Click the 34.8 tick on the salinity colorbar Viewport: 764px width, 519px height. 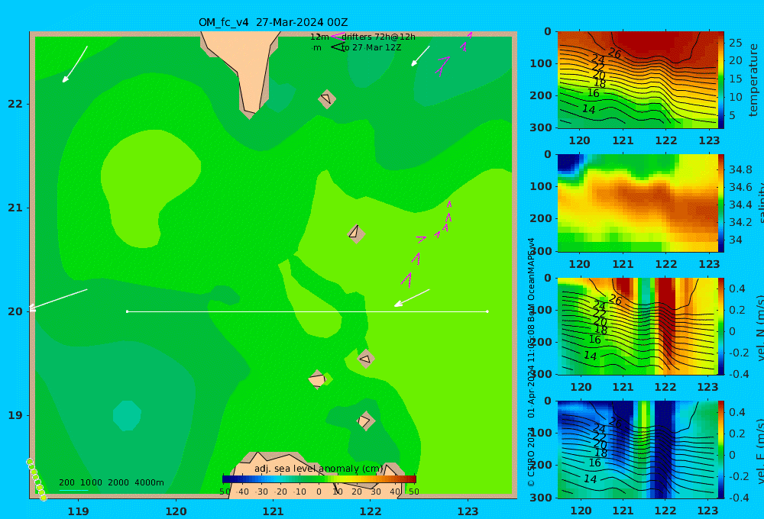coord(740,170)
